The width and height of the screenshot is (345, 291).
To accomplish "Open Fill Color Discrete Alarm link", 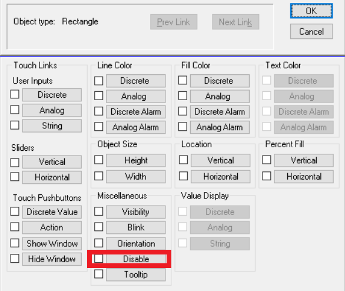I will point(220,111).
